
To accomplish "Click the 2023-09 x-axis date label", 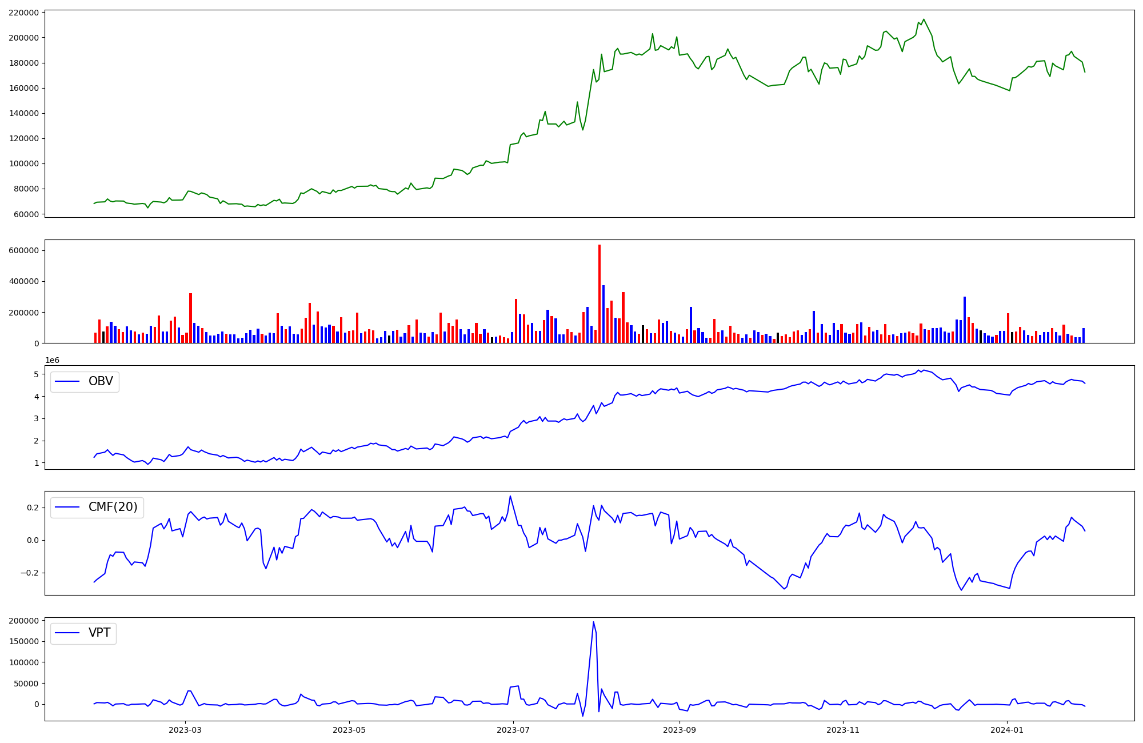I will (680, 730).
